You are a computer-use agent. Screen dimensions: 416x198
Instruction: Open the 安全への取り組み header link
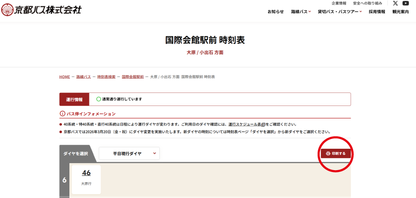pos(368,3)
